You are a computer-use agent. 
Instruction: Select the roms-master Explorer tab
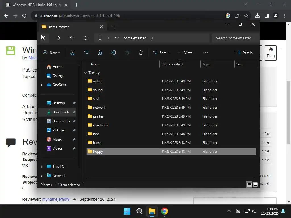point(72,27)
